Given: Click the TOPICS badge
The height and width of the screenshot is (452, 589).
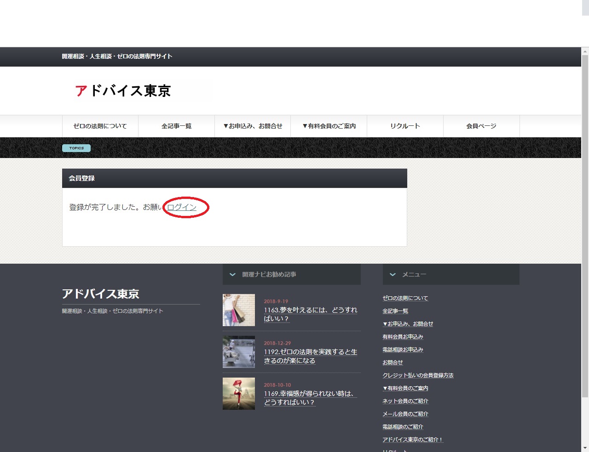Looking at the screenshot, I should pyautogui.click(x=76, y=148).
